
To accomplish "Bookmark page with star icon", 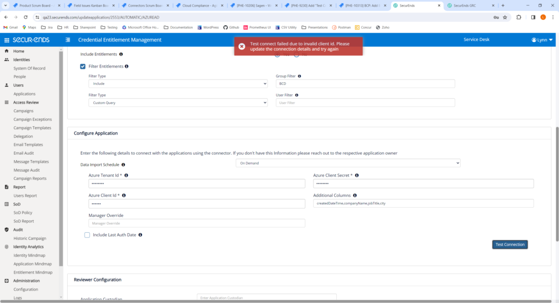I will tap(505, 17).
